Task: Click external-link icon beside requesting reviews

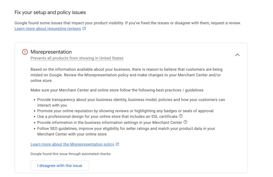Action: 84,29
